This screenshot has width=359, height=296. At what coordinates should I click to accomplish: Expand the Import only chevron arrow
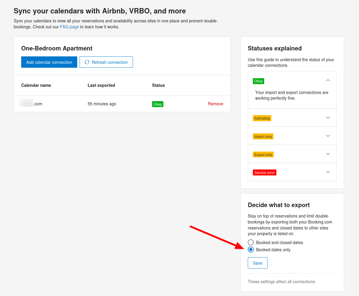click(x=328, y=136)
